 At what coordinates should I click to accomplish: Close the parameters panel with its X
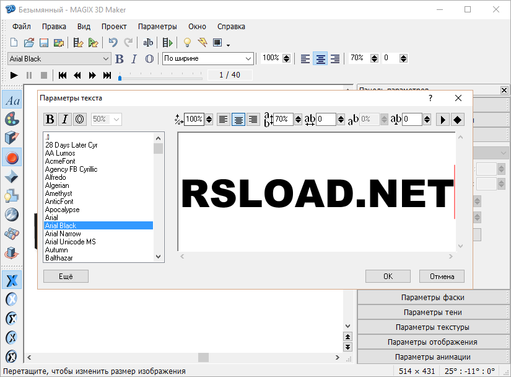[504, 90]
